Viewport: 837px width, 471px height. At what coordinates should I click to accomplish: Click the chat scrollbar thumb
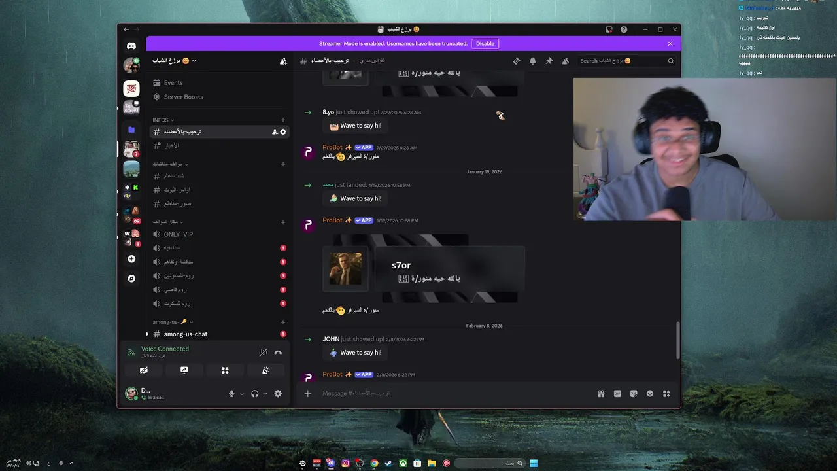677,339
